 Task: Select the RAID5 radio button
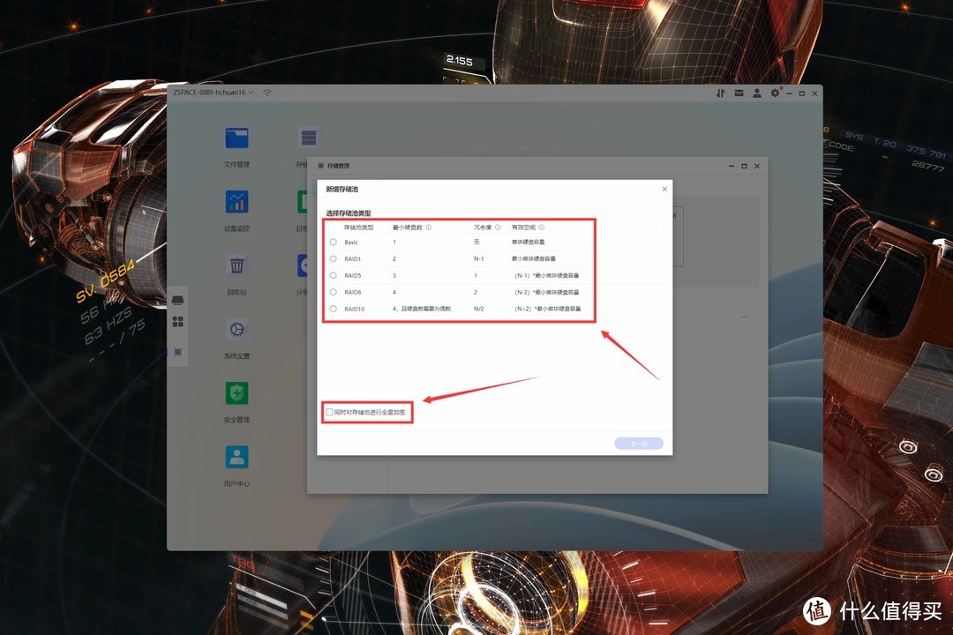333,275
